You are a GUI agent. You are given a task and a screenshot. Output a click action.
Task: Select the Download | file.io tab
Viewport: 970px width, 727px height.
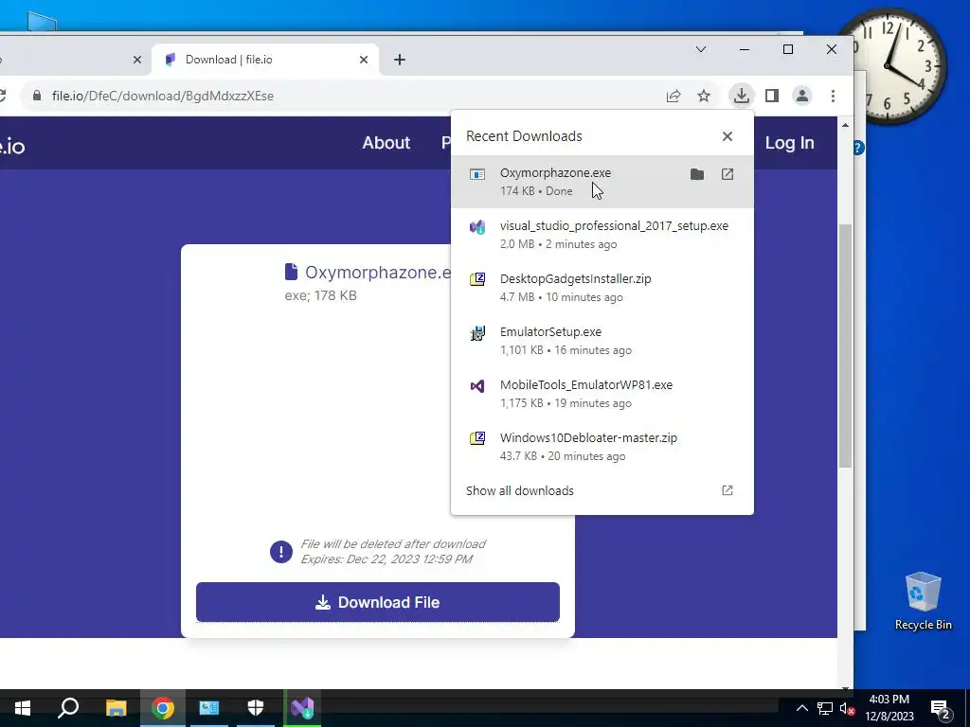tap(266, 60)
